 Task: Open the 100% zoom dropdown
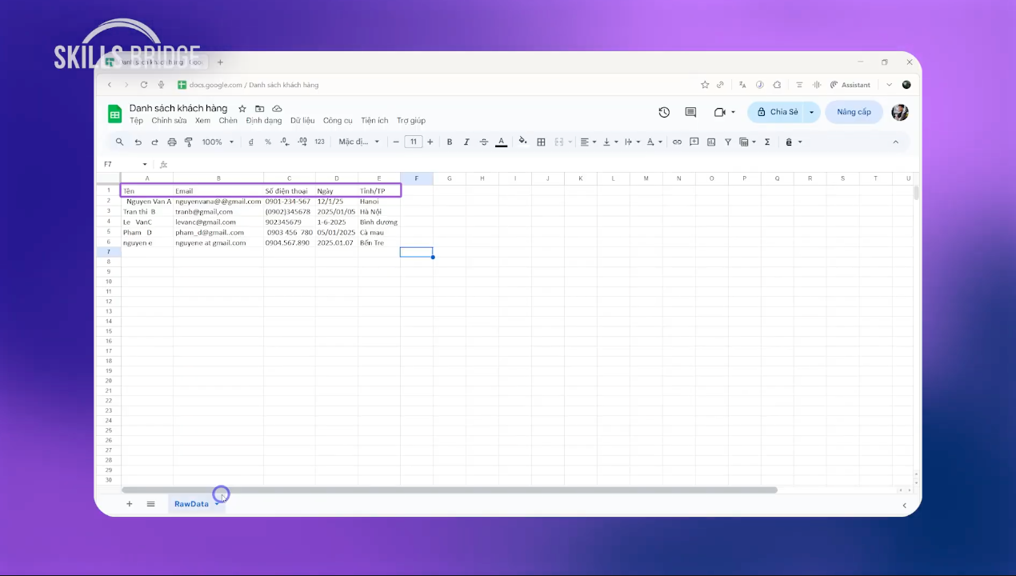[218, 142]
